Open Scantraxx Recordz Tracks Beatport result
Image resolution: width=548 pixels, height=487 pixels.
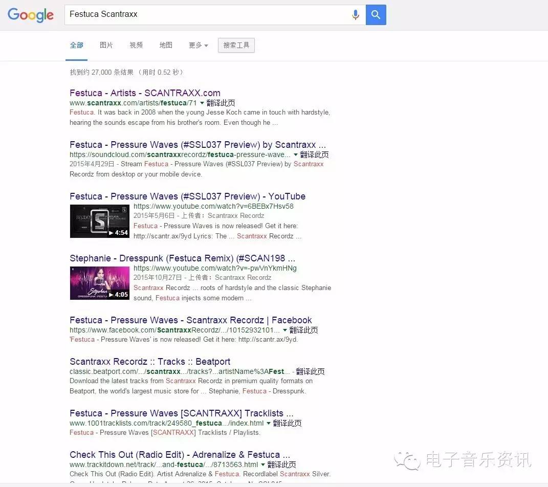(150, 362)
